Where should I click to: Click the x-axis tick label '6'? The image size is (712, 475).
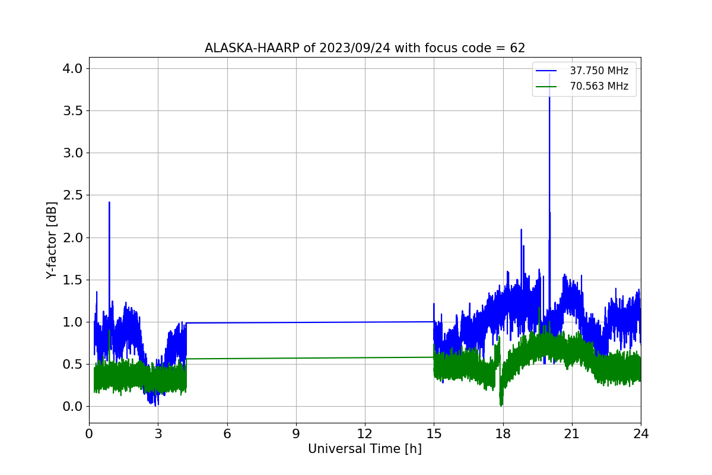pos(227,433)
